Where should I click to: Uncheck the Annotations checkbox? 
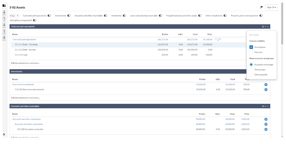point(251,47)
